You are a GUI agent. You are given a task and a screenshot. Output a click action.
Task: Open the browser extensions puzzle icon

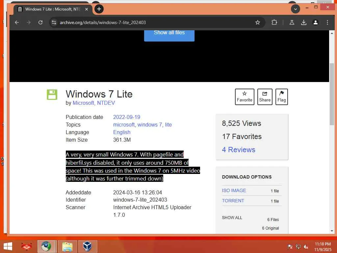coord(274,22)
